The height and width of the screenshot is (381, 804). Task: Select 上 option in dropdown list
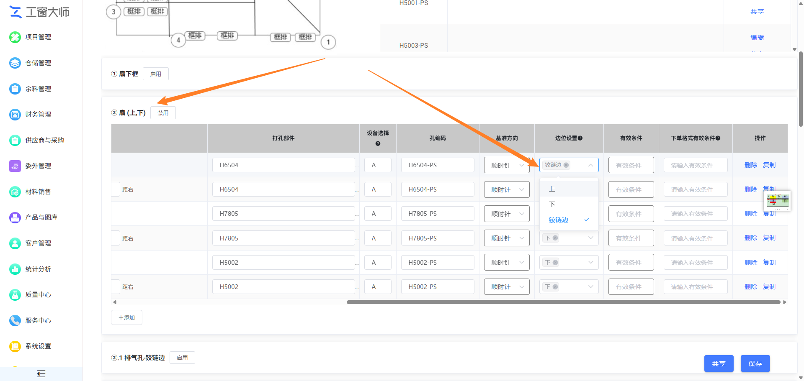point(569,189)
